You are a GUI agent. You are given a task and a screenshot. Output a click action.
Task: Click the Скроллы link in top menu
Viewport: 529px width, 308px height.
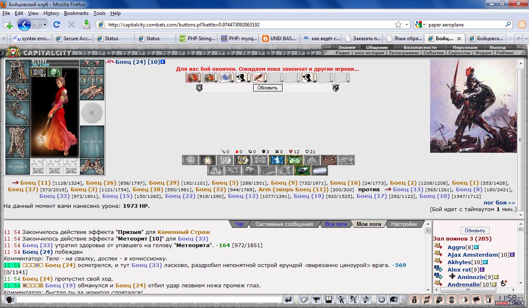[x=460, y=53]
